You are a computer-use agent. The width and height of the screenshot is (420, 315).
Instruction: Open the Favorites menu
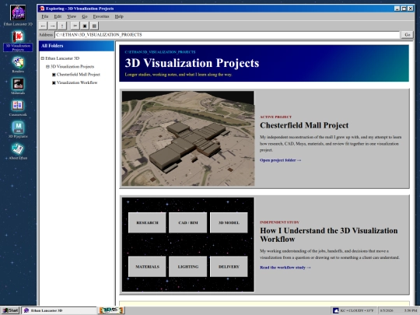coord(101,16)
